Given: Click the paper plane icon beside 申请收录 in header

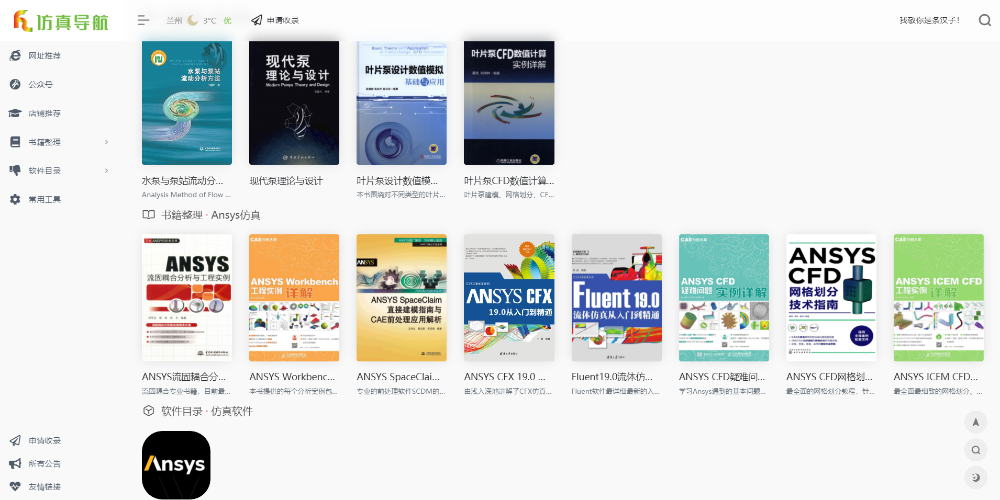Looking at the screenshot, I should (x=257, y=20).
